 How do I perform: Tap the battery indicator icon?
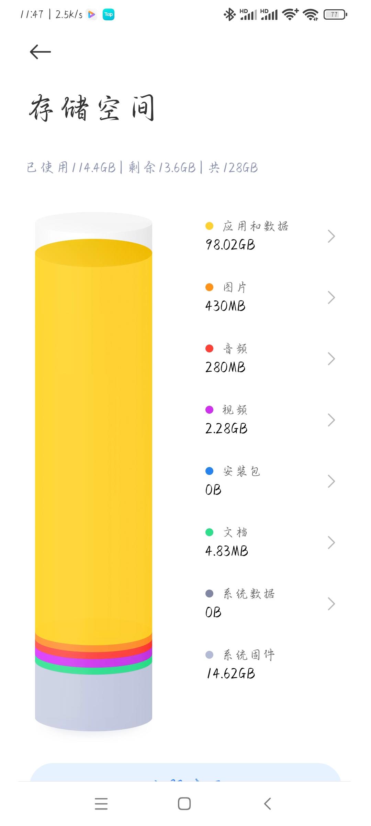coord(335,14)
